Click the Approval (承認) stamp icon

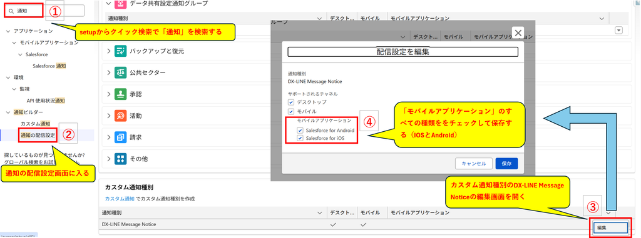121,94
